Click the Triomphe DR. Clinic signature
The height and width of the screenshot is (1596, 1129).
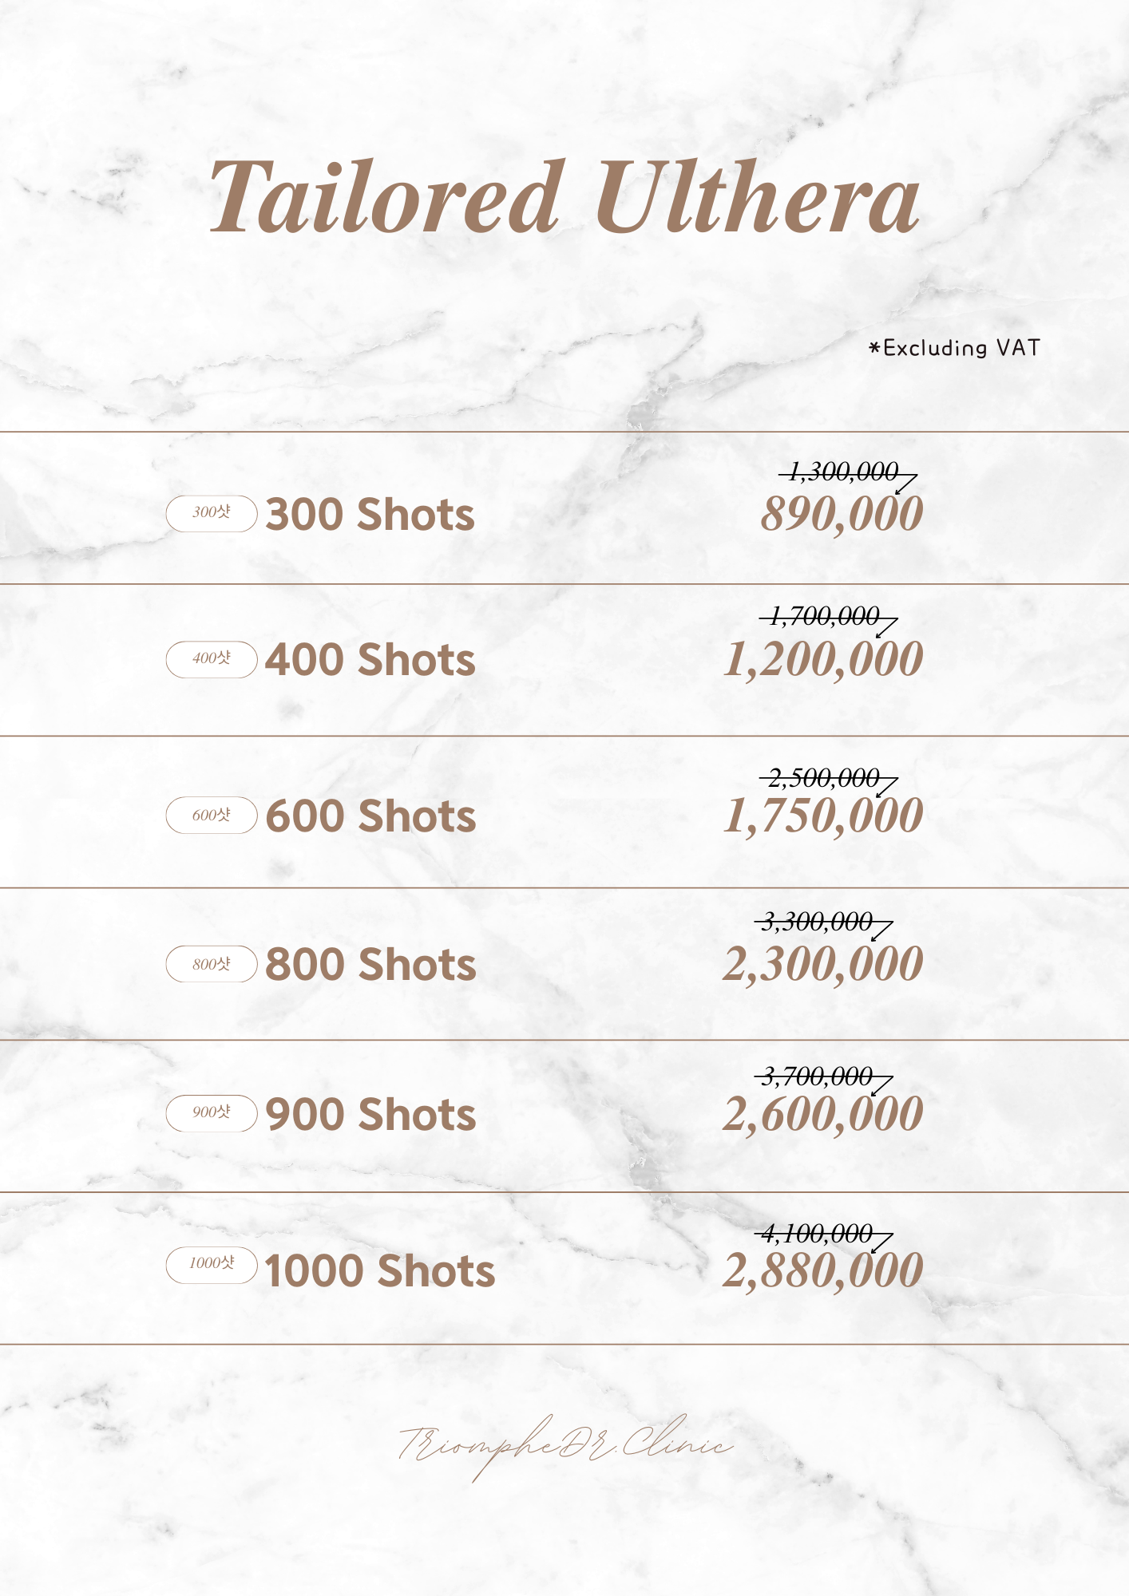564,1444
